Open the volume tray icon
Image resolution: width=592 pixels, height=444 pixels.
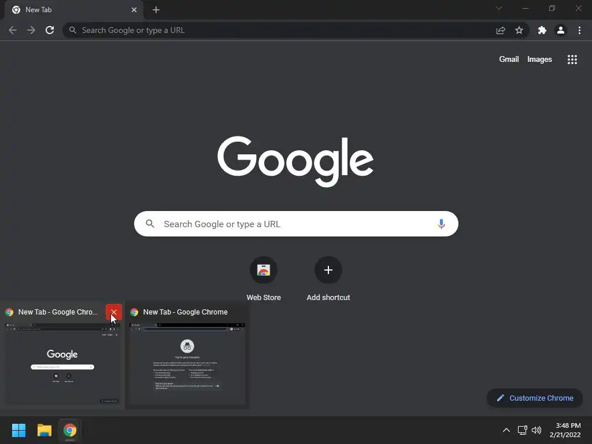tap(536, 430)
